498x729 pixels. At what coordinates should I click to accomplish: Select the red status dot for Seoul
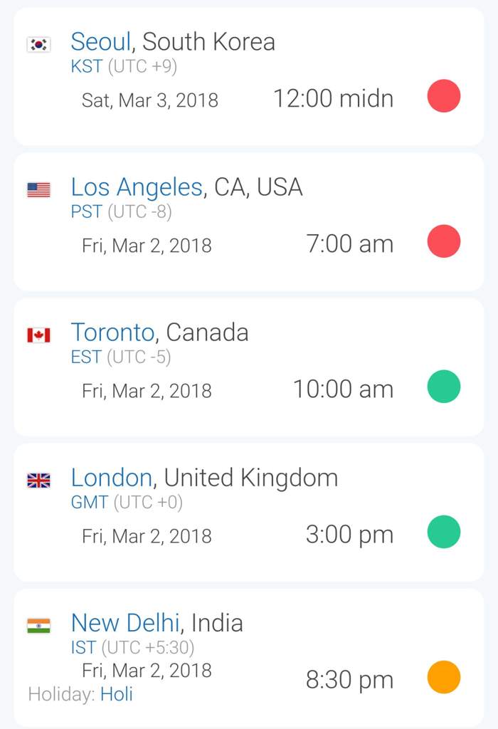pyautogui.click(x=444, y=96)
